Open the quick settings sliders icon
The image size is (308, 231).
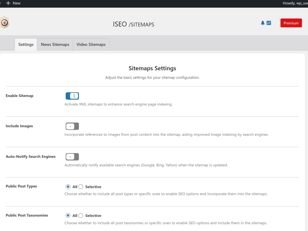(x=269, y=23)
